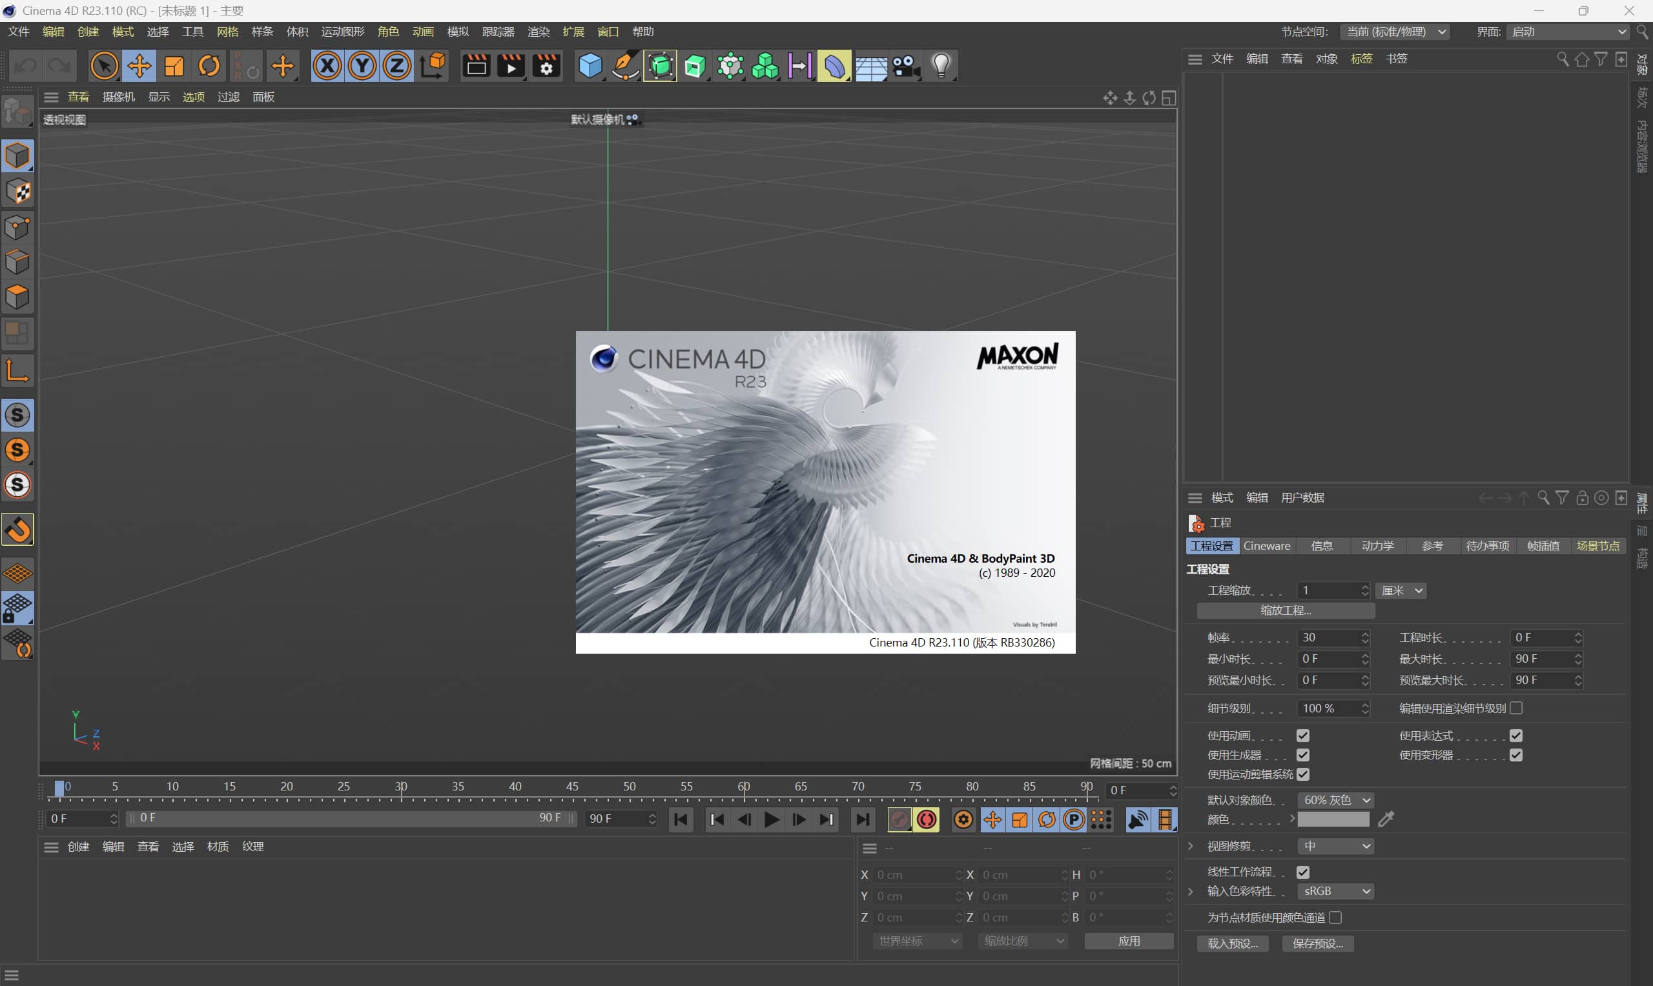Open the 厘米 unit dropdown
Image resolution: width=1653 pixels, height=986 pixels.
tap(1401, 590)
